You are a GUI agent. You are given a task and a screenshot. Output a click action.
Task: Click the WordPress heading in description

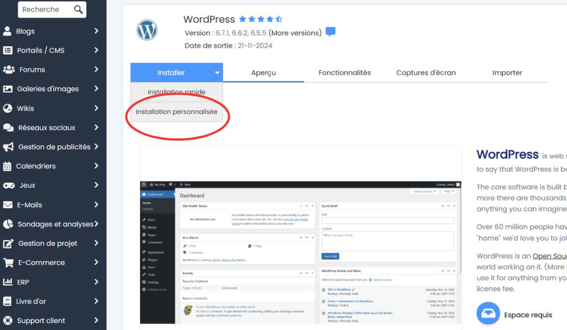507,154
